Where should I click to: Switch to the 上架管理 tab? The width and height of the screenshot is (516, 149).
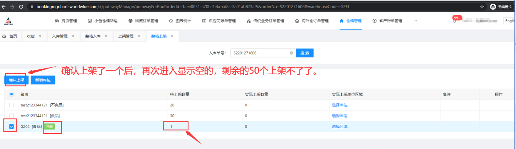click(x=126, y=36)
